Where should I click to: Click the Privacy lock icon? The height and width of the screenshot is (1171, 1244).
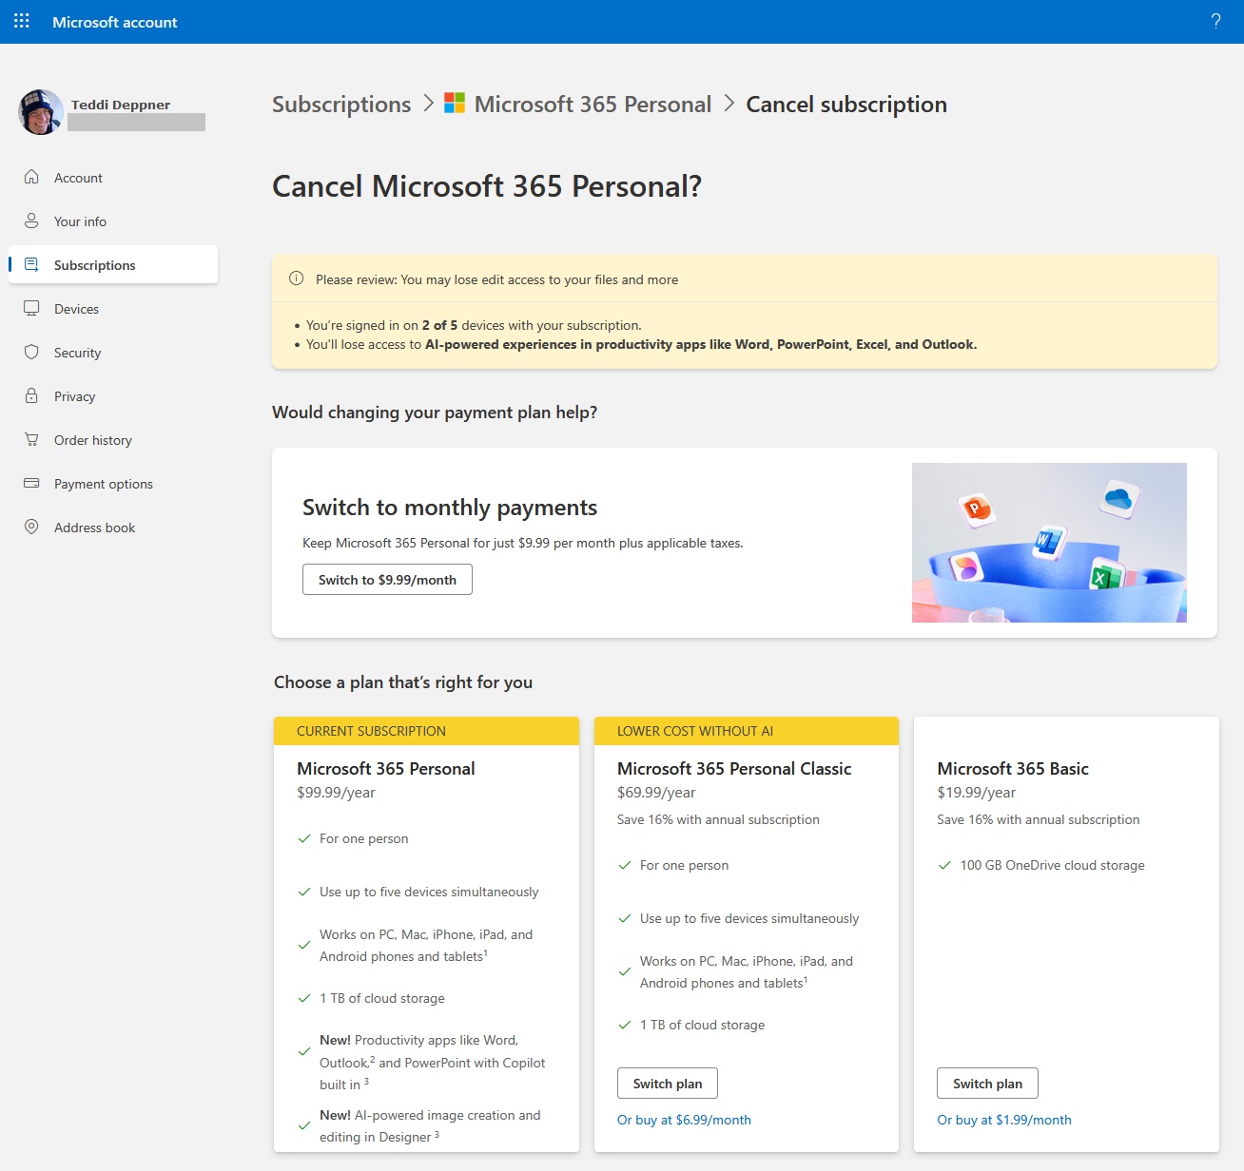pyautogui.click(x=31, y=395)
